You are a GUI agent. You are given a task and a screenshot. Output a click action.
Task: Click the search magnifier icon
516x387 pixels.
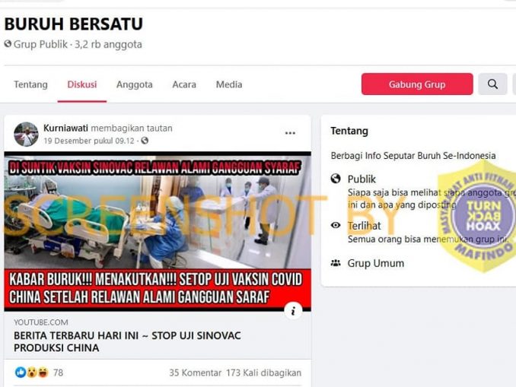point(492,84)
